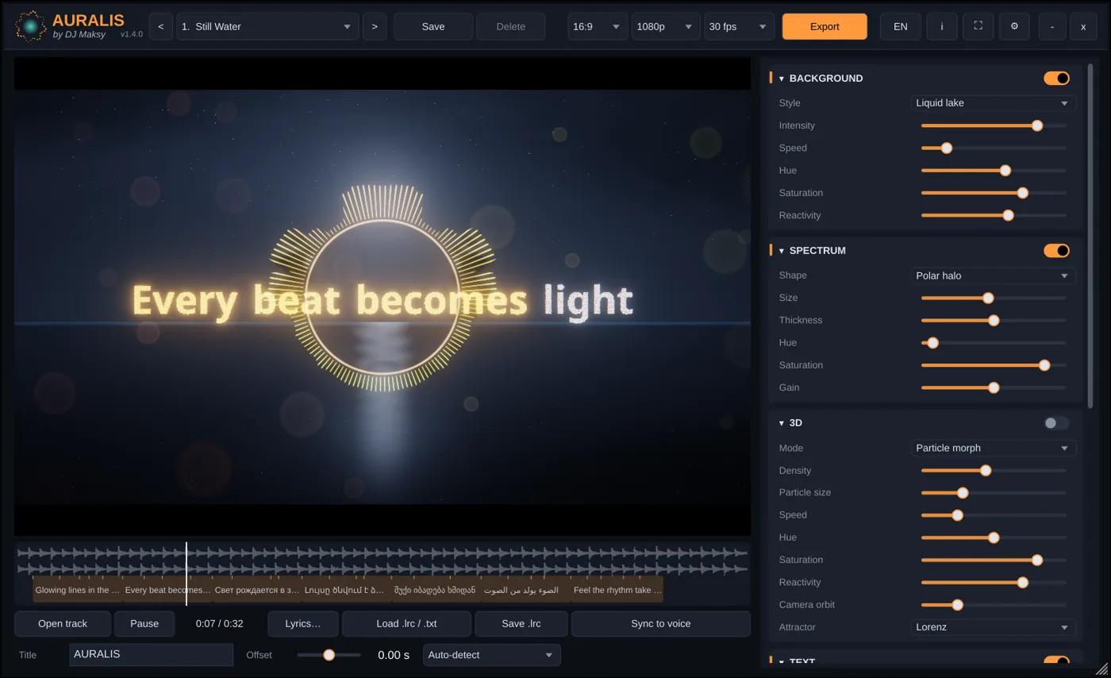Enable the 3D section
The height and width of the screenshot is (678, 1111).
pyautogui.click(x=1056, y=423)
